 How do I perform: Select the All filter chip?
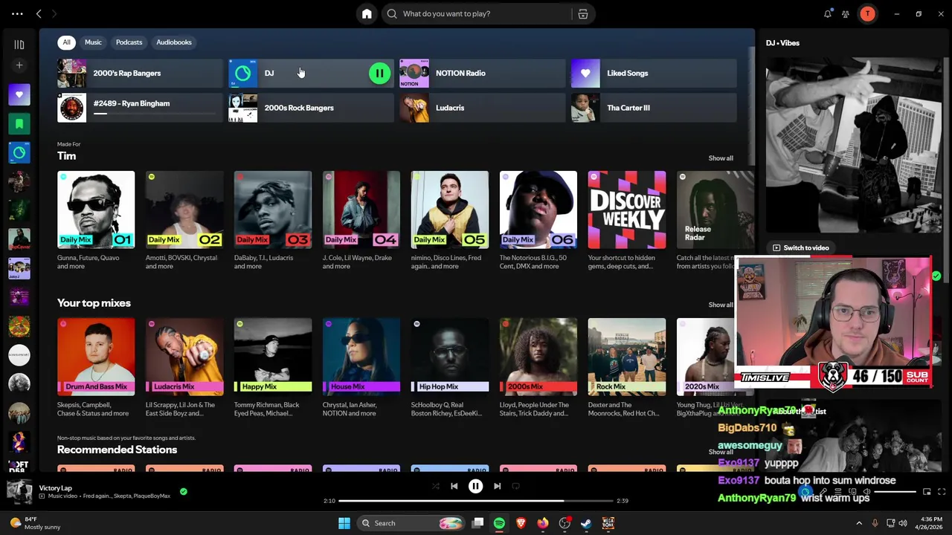(x=66, y=42)
